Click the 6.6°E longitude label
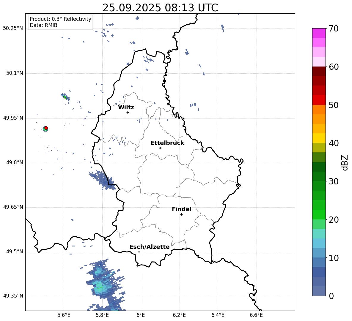The width and height of the screenshot is (352, 321). tap(256, 315)
